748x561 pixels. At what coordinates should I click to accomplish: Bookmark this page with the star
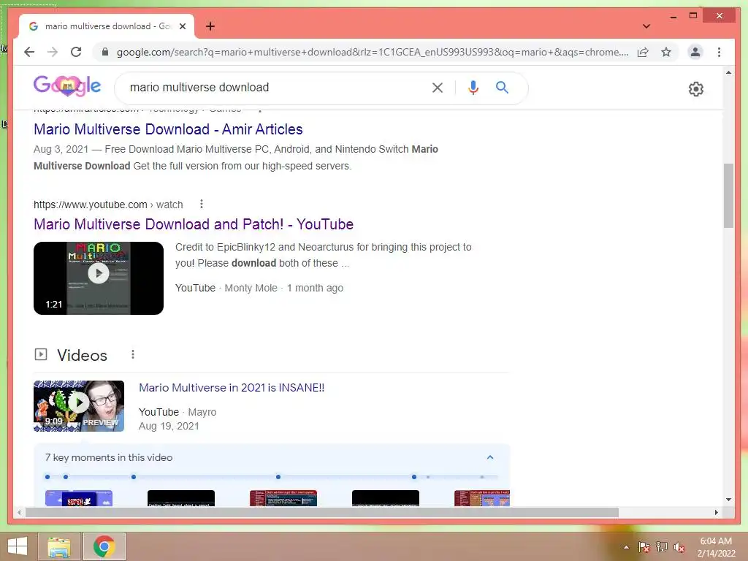(x=666, y=52)
